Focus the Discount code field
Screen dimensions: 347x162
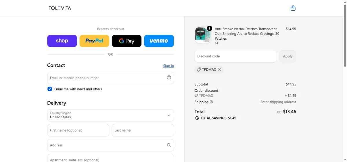click(236, 56)
